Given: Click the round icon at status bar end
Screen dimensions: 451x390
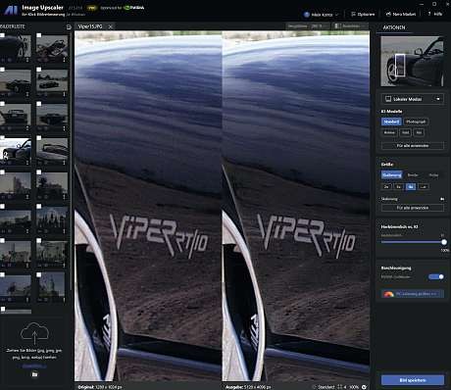Looking at the screenshot, I should click(x=364, y=387).
